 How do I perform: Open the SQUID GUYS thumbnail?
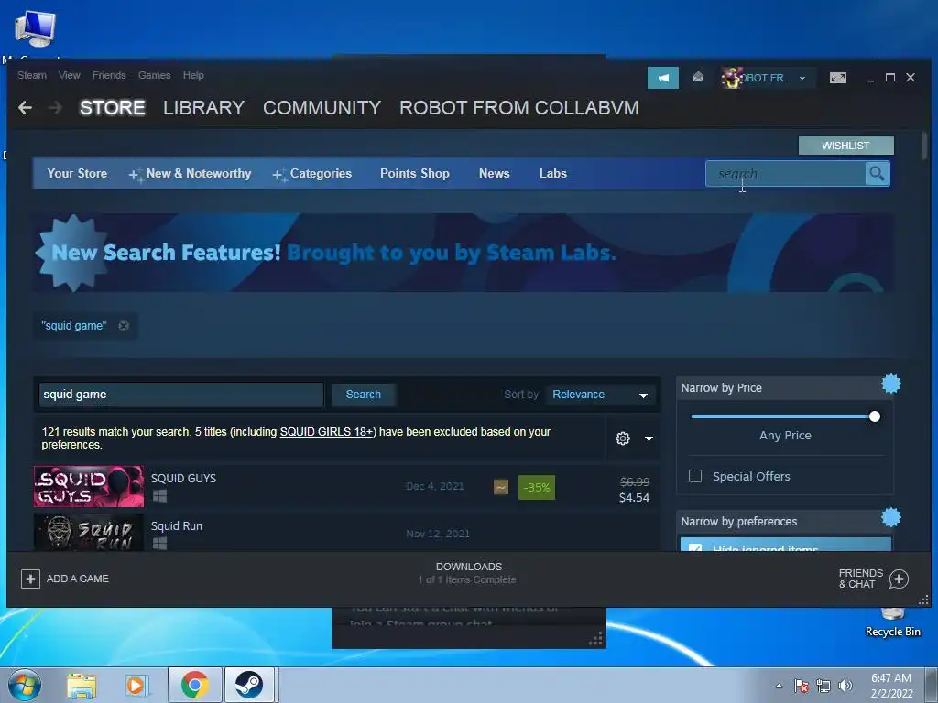(x=89, y=487)
